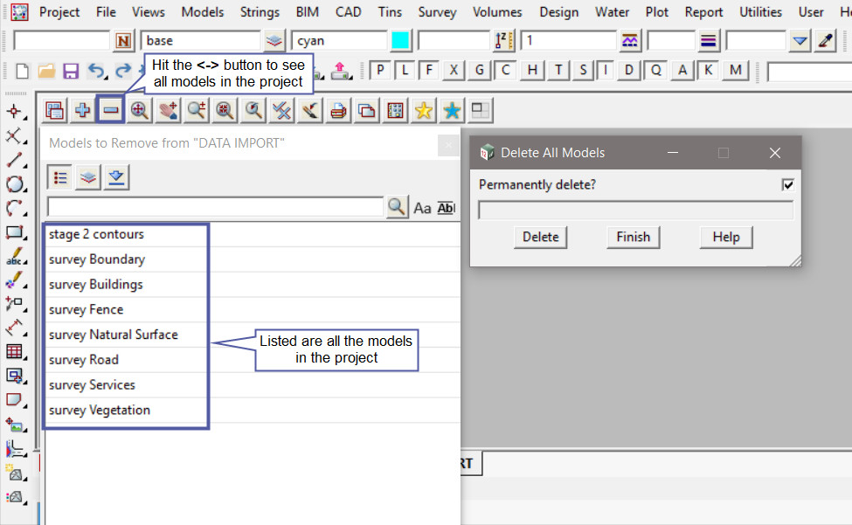852x525 pixels.
Task: Click the remove model minus button
Action: (110, 110)
